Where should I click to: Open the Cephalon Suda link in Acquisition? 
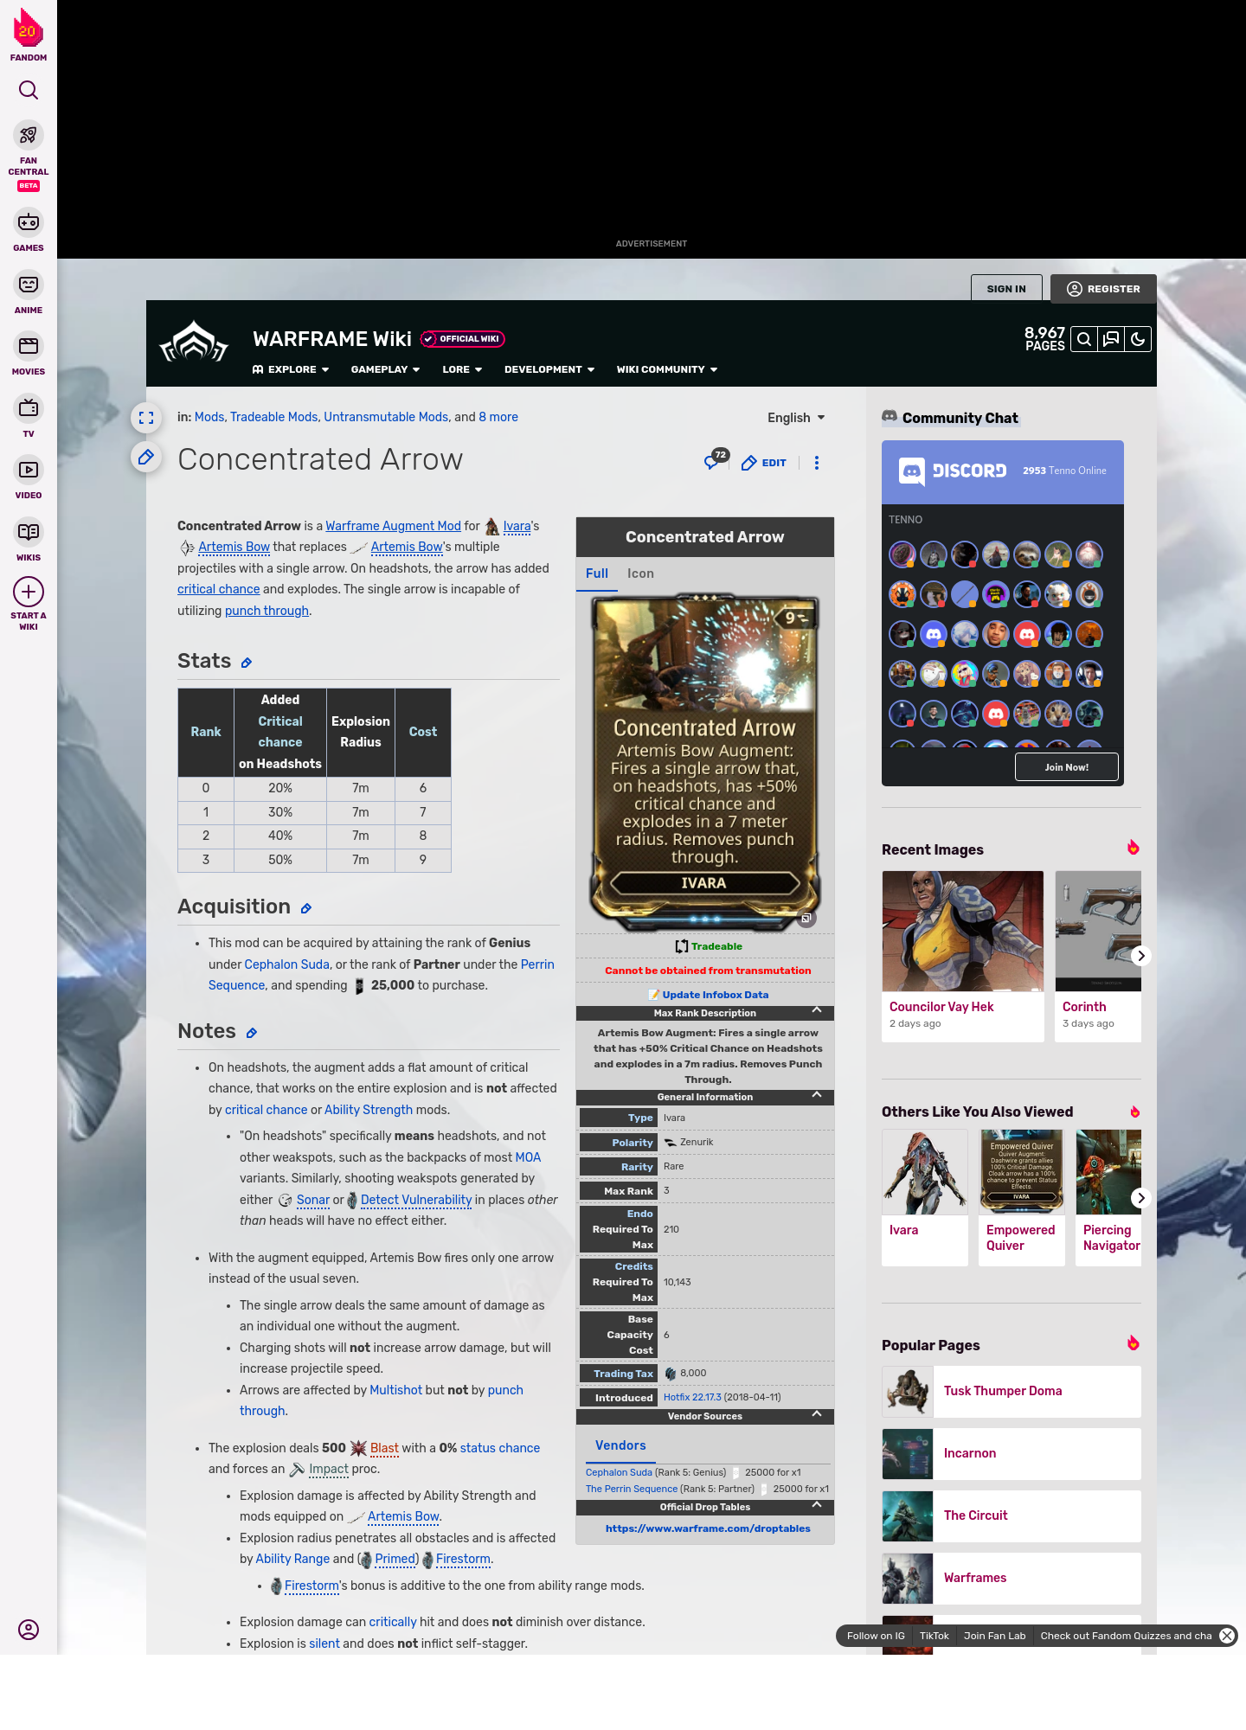click(286, 964)
